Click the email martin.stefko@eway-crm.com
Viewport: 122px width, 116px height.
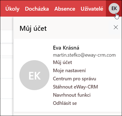84,55
